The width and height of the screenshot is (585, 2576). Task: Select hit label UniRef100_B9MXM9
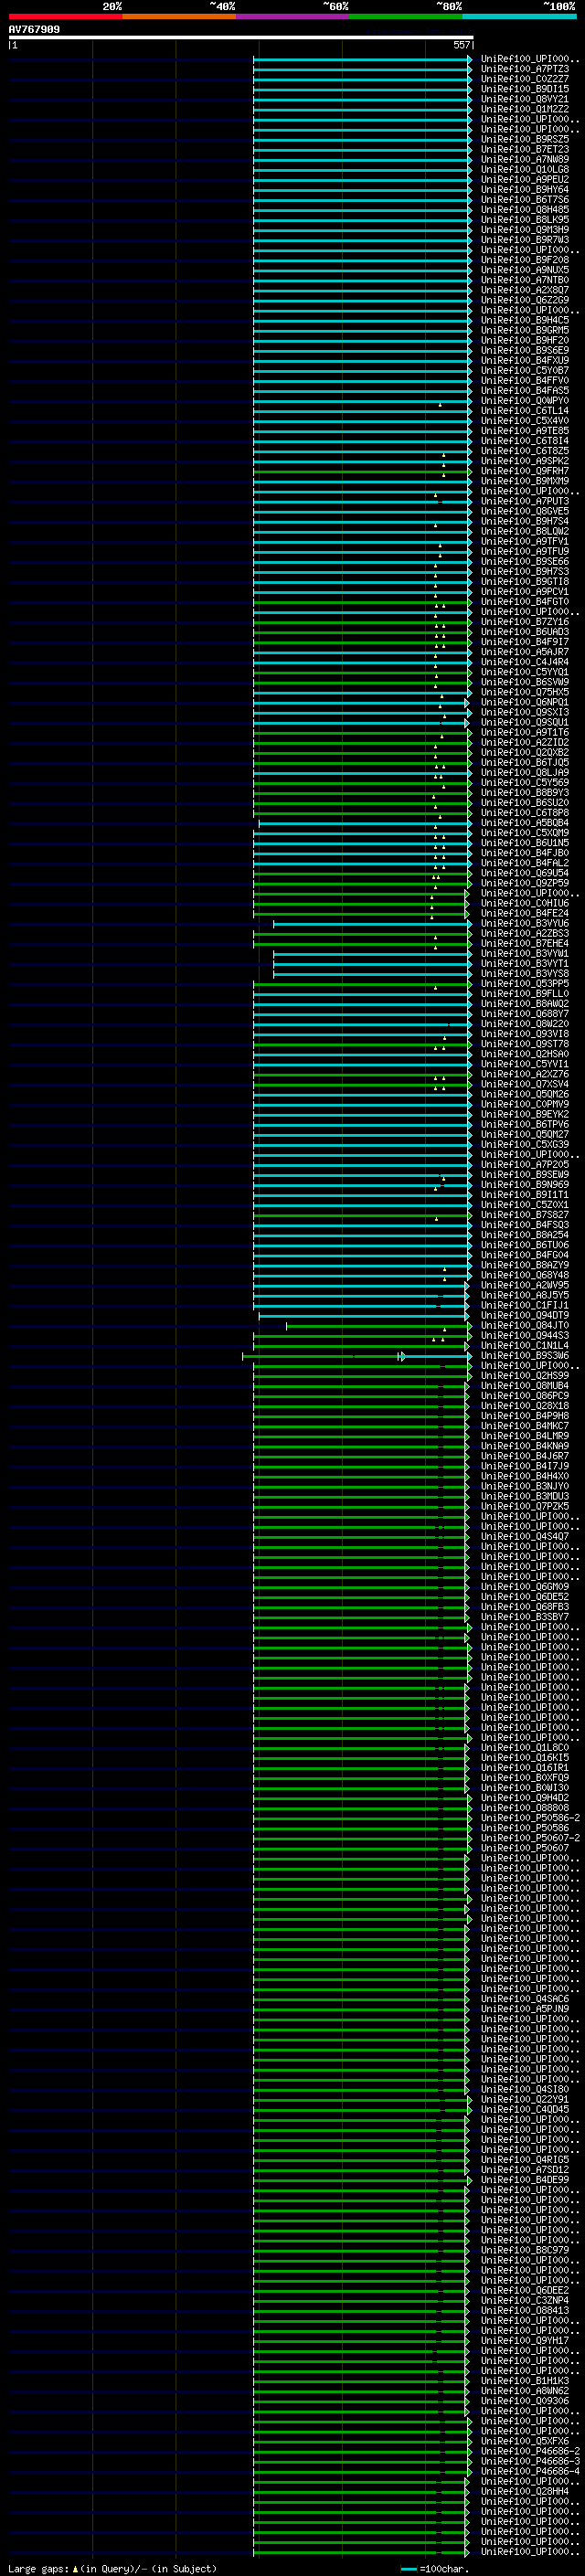524,481
